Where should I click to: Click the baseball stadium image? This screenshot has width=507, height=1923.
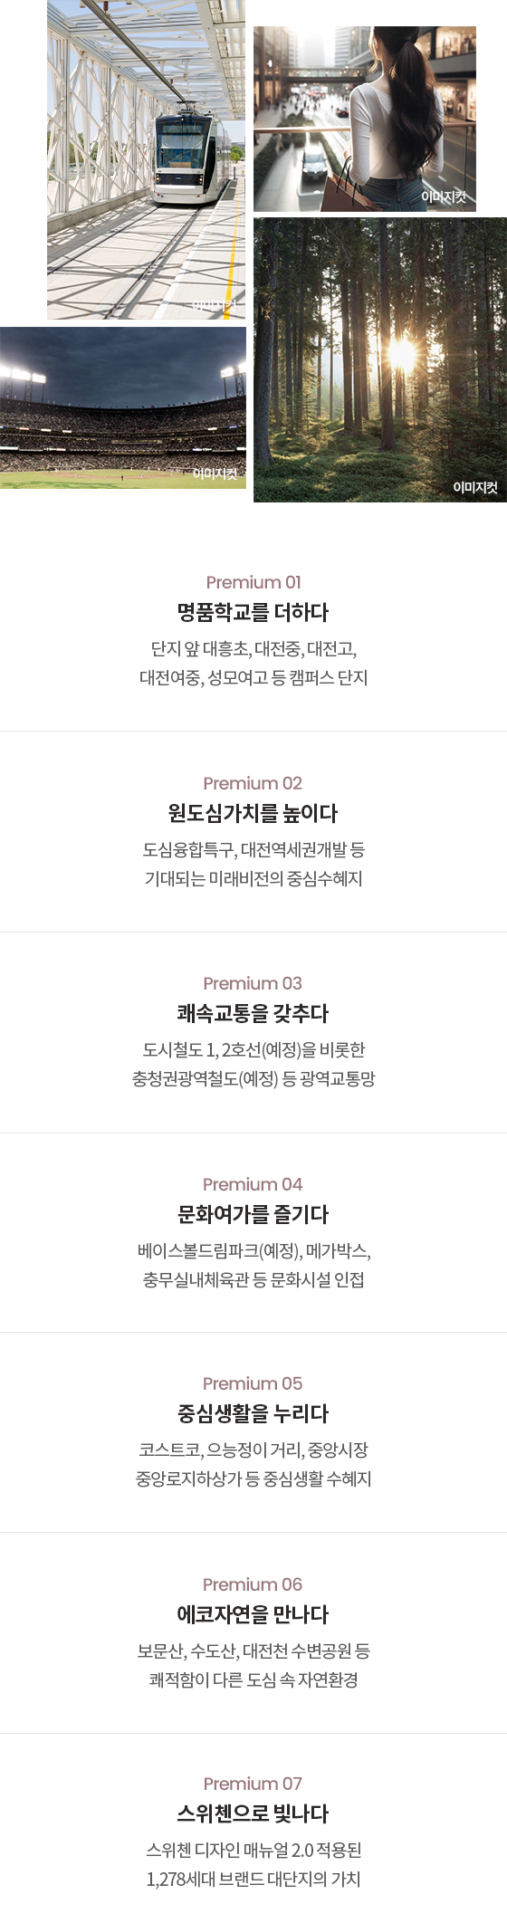click(x=123, y=407)
